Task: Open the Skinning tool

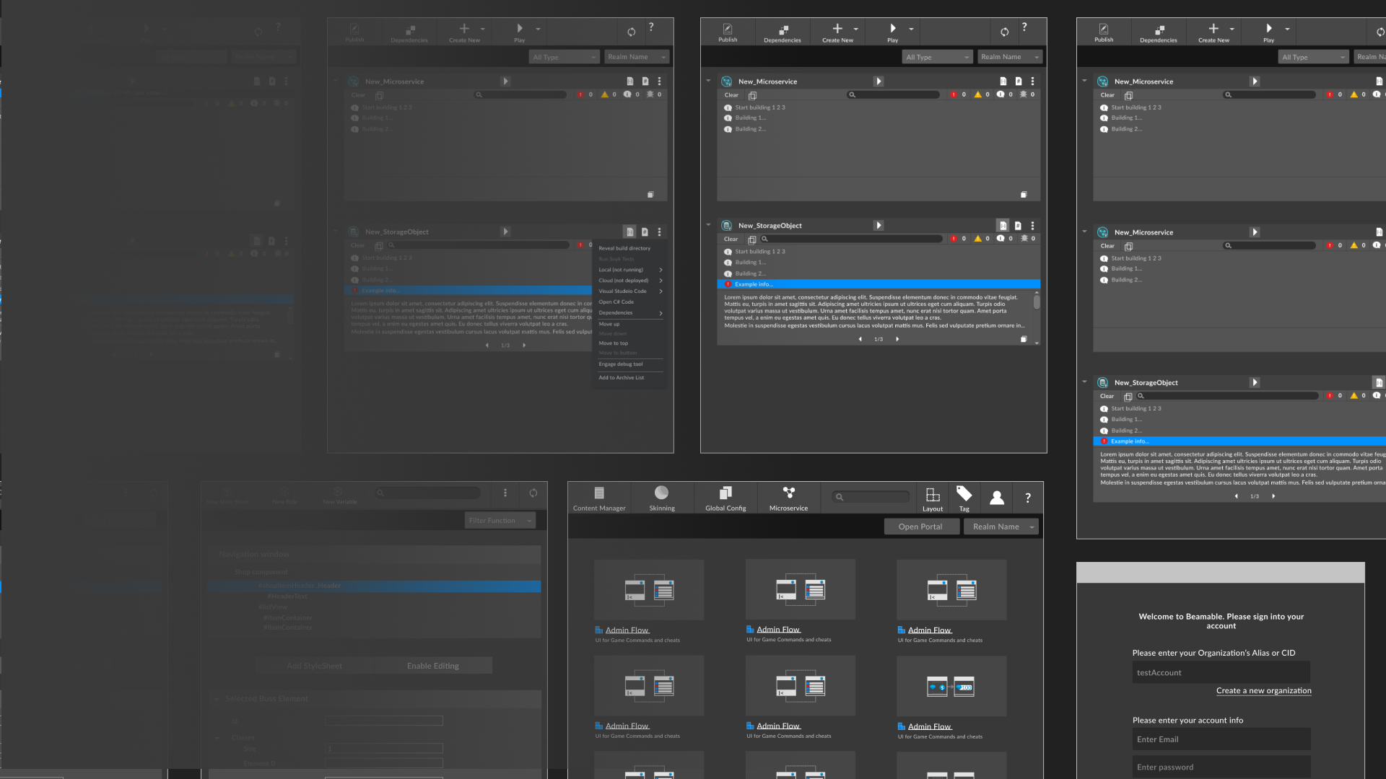Action: coord(661,498)
